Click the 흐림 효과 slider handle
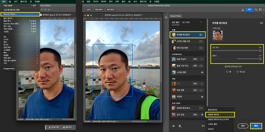This screenshot has width=265, height=132. coord(260,50)
